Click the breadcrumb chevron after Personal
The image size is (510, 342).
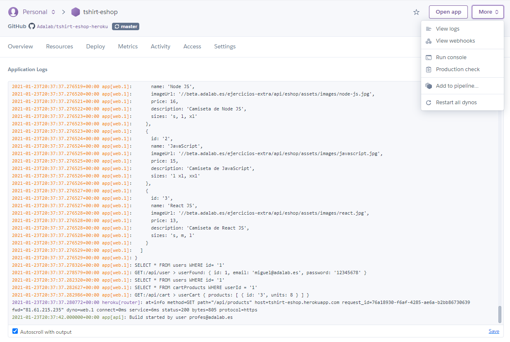tap(64, 12)
